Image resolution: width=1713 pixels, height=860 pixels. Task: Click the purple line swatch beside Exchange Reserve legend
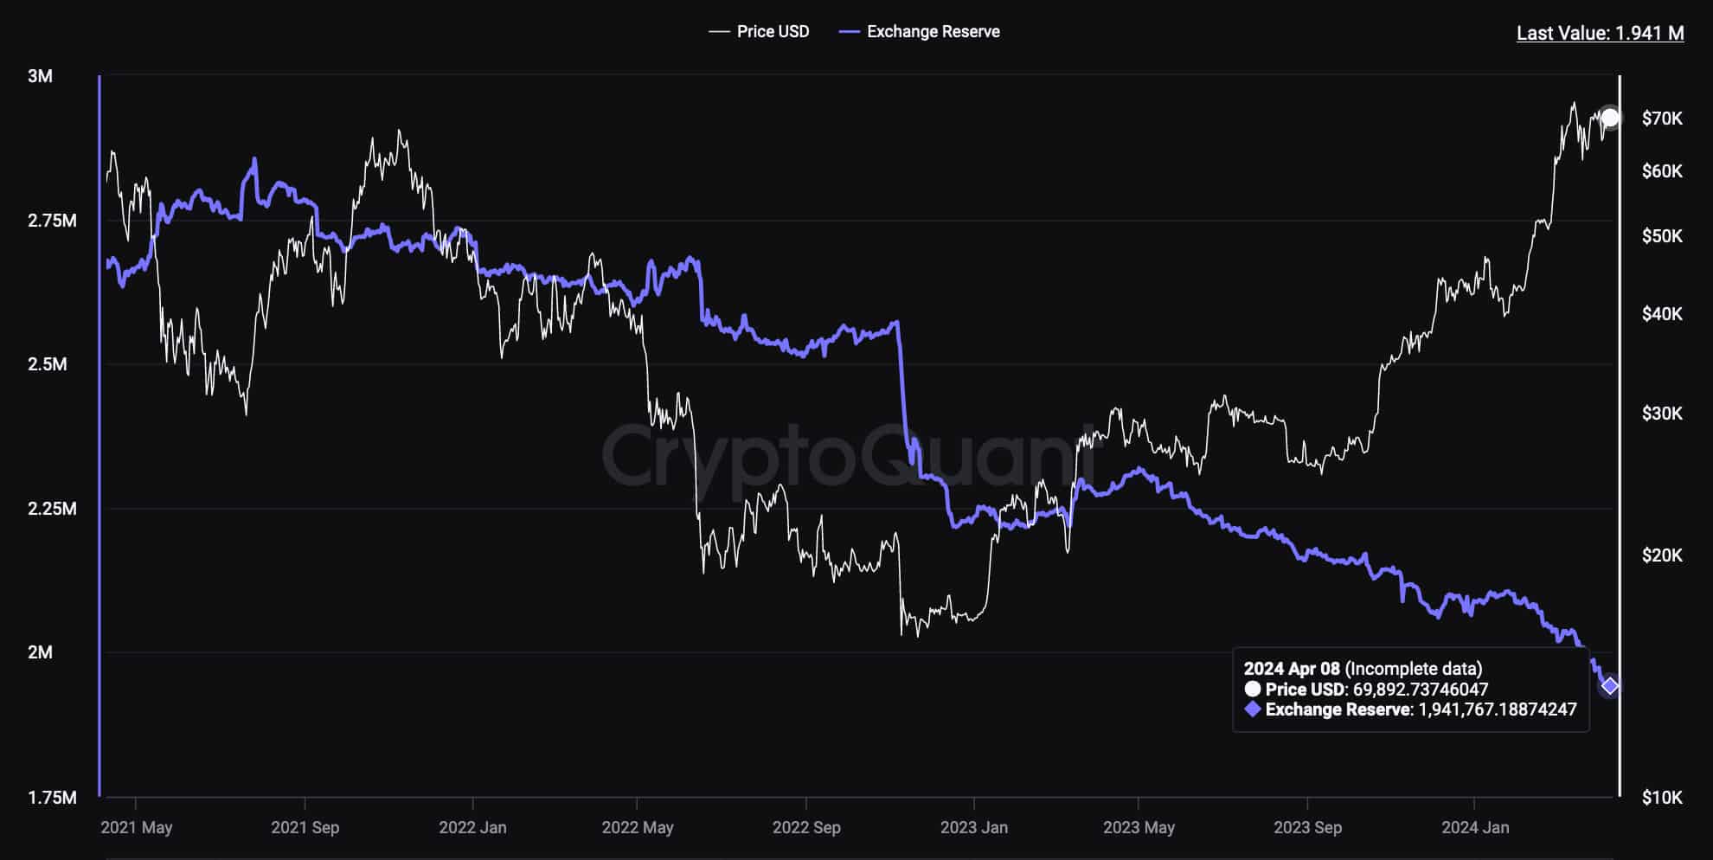(x=849, y=32)
